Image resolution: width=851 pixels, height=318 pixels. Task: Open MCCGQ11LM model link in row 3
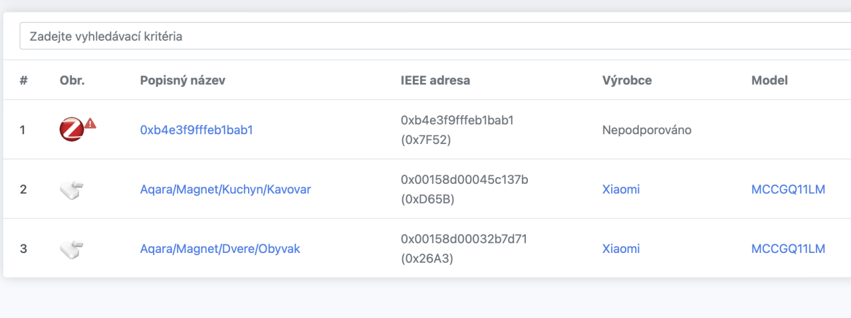(789, 249)
